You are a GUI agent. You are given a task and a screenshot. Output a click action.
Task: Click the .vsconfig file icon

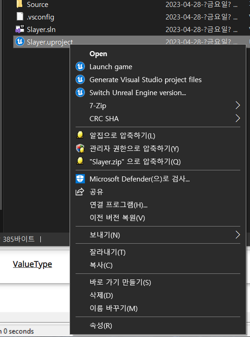pos(20,16)
